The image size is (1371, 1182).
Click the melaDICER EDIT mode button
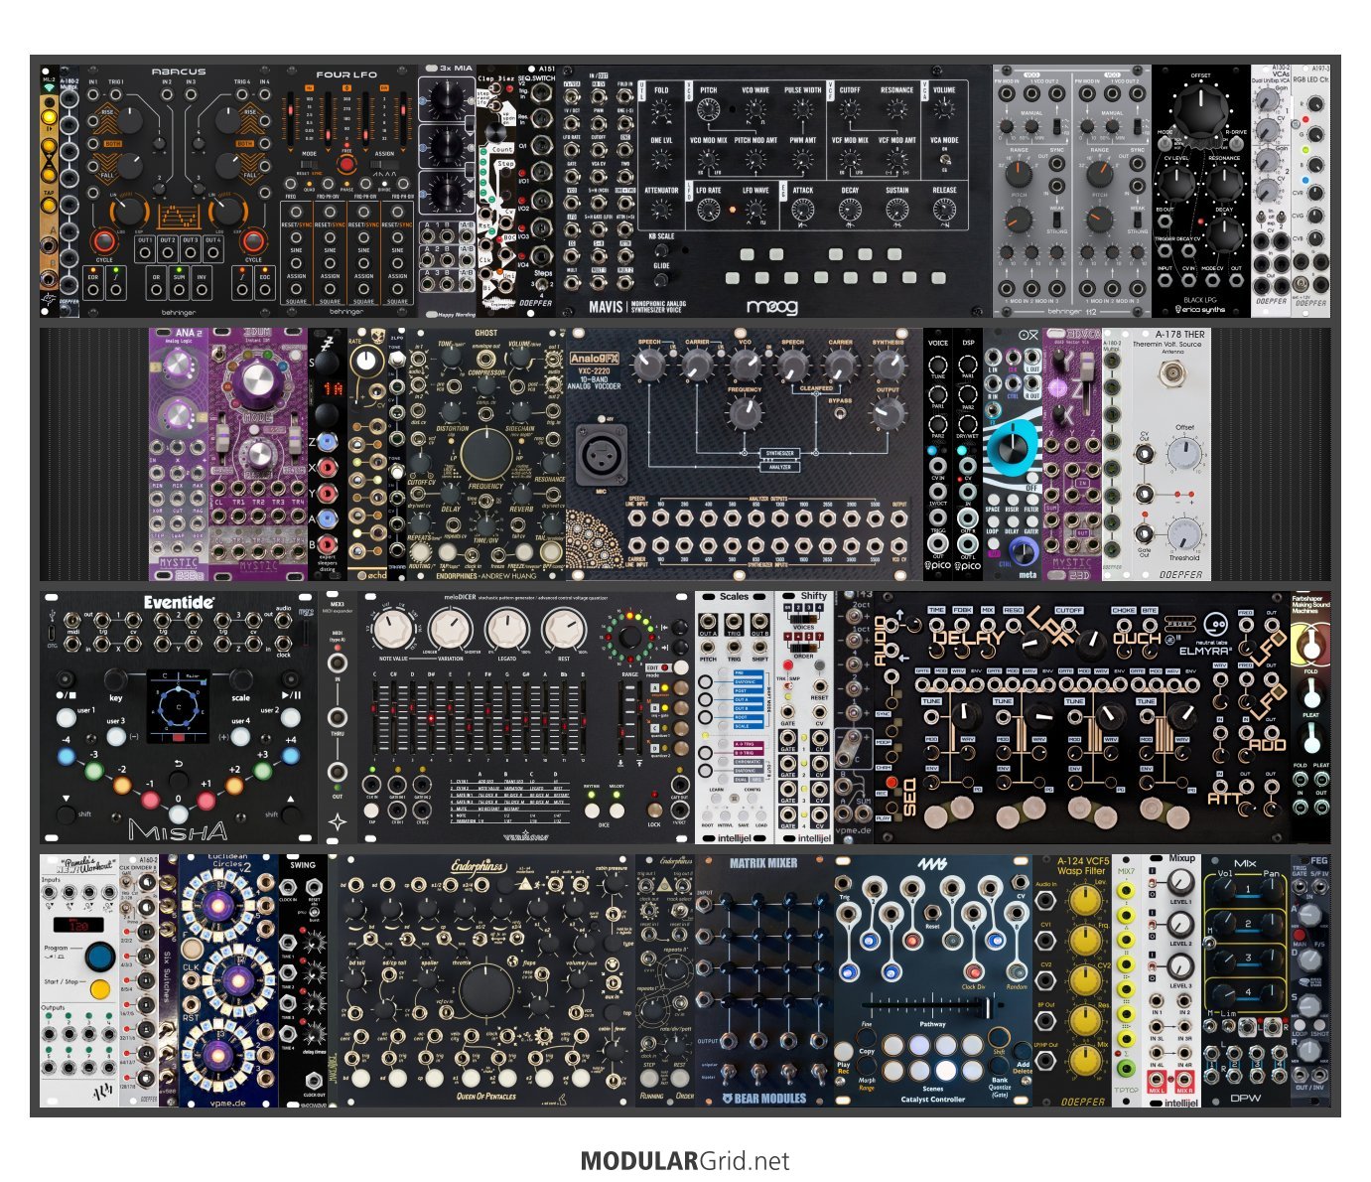point(680,667)
